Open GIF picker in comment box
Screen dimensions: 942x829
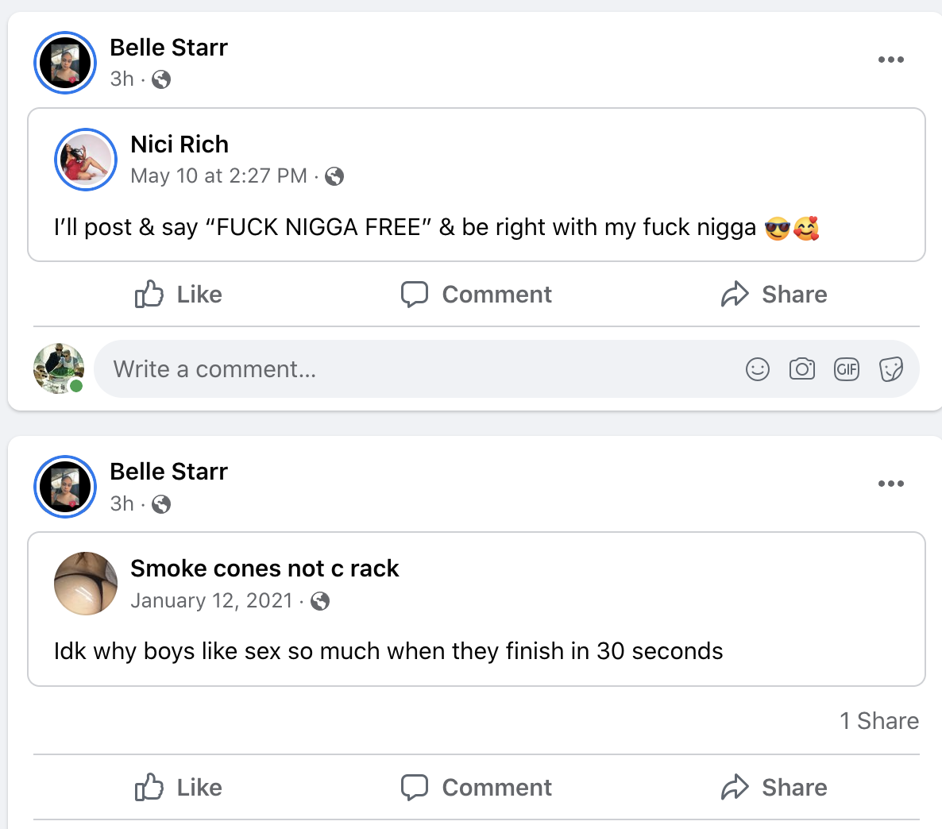pos(847,369)
